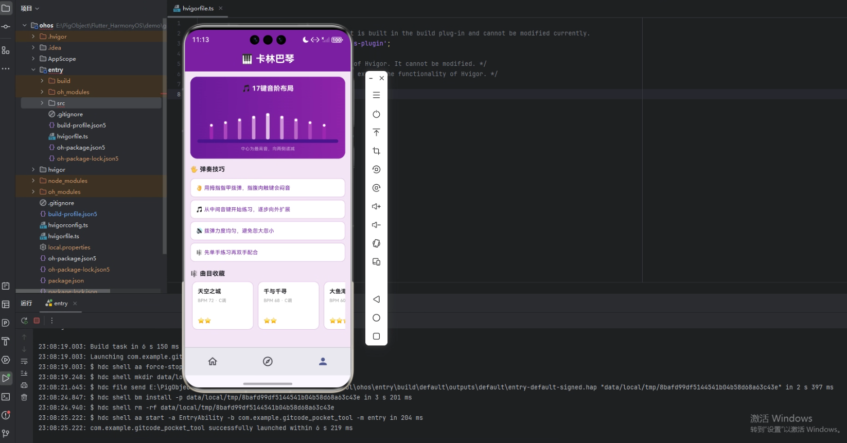847x443 pixels.
Task: Tap the home icon in app navigation
Action: [213, 361]
